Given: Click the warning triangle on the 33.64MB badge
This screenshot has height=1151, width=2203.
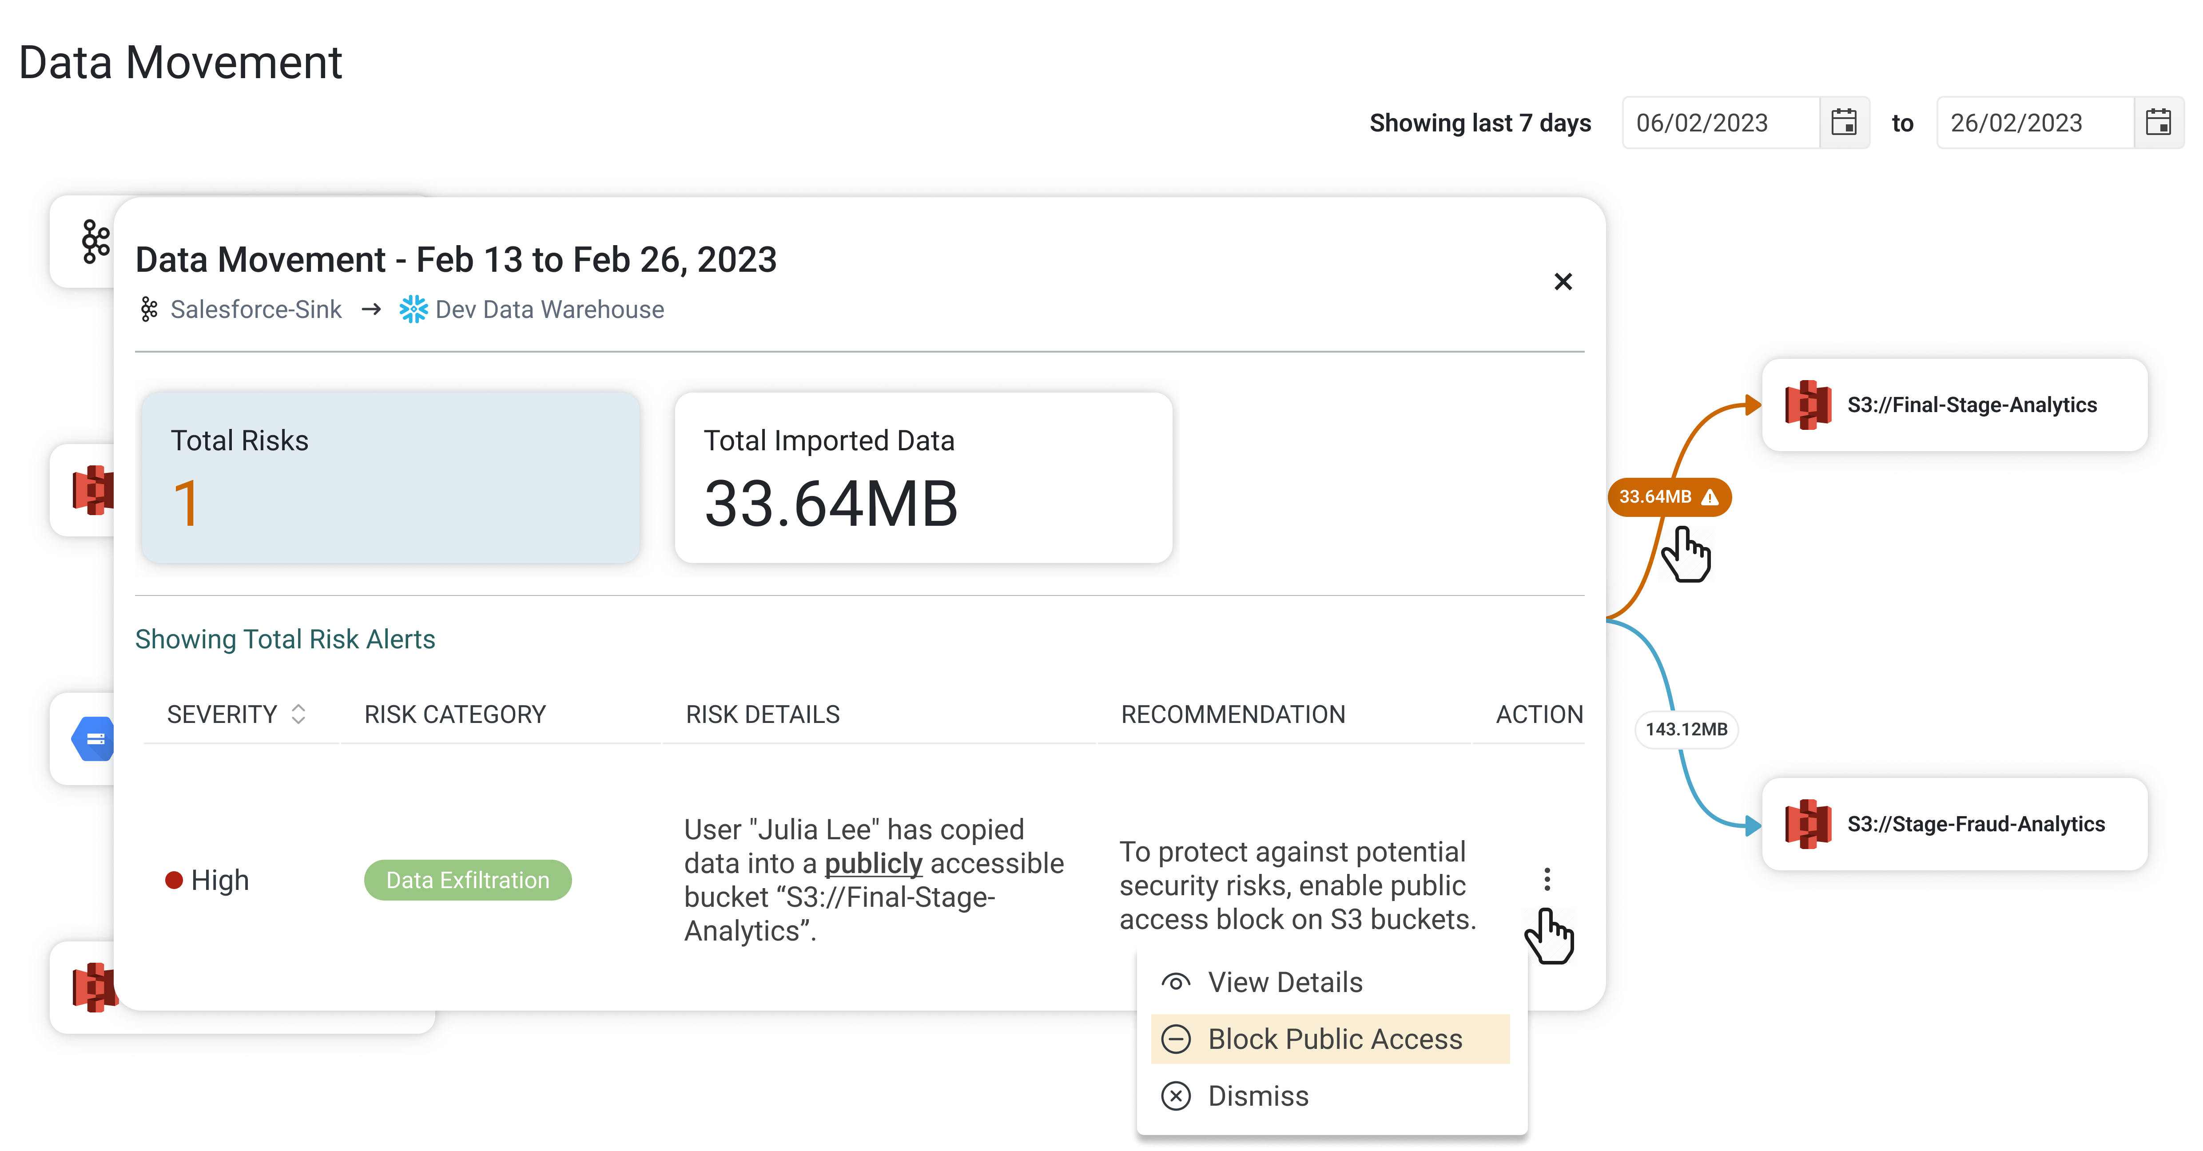Looking at the screenshot, I should pos(1710,497).
